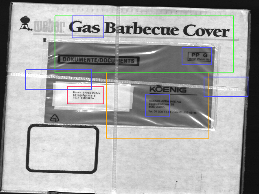The height and width of the screenshot is (194, 259).
Task: Click the word 'Gas' in the title
Action: [x=84, y=27]
